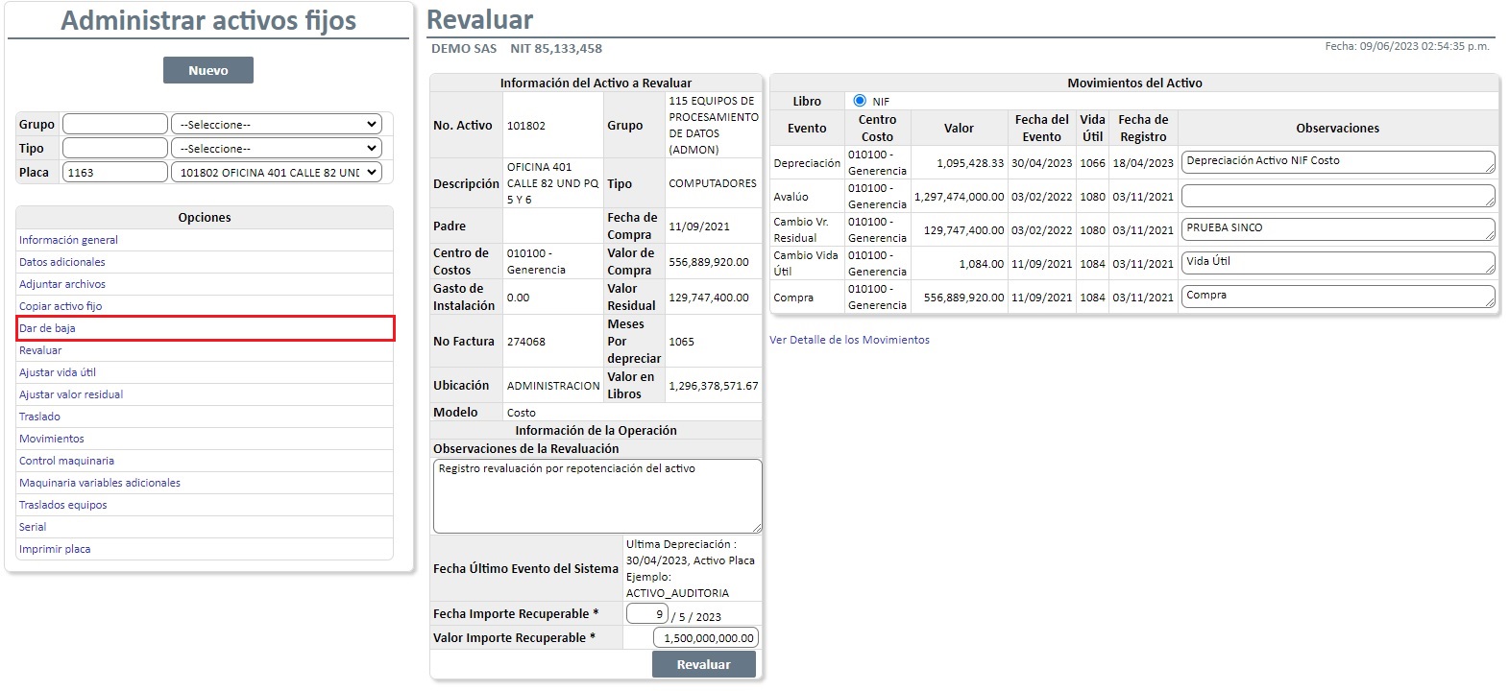Click Observaciones de la Revaluación text area
Screen dimensions: 1509x691
597,496
